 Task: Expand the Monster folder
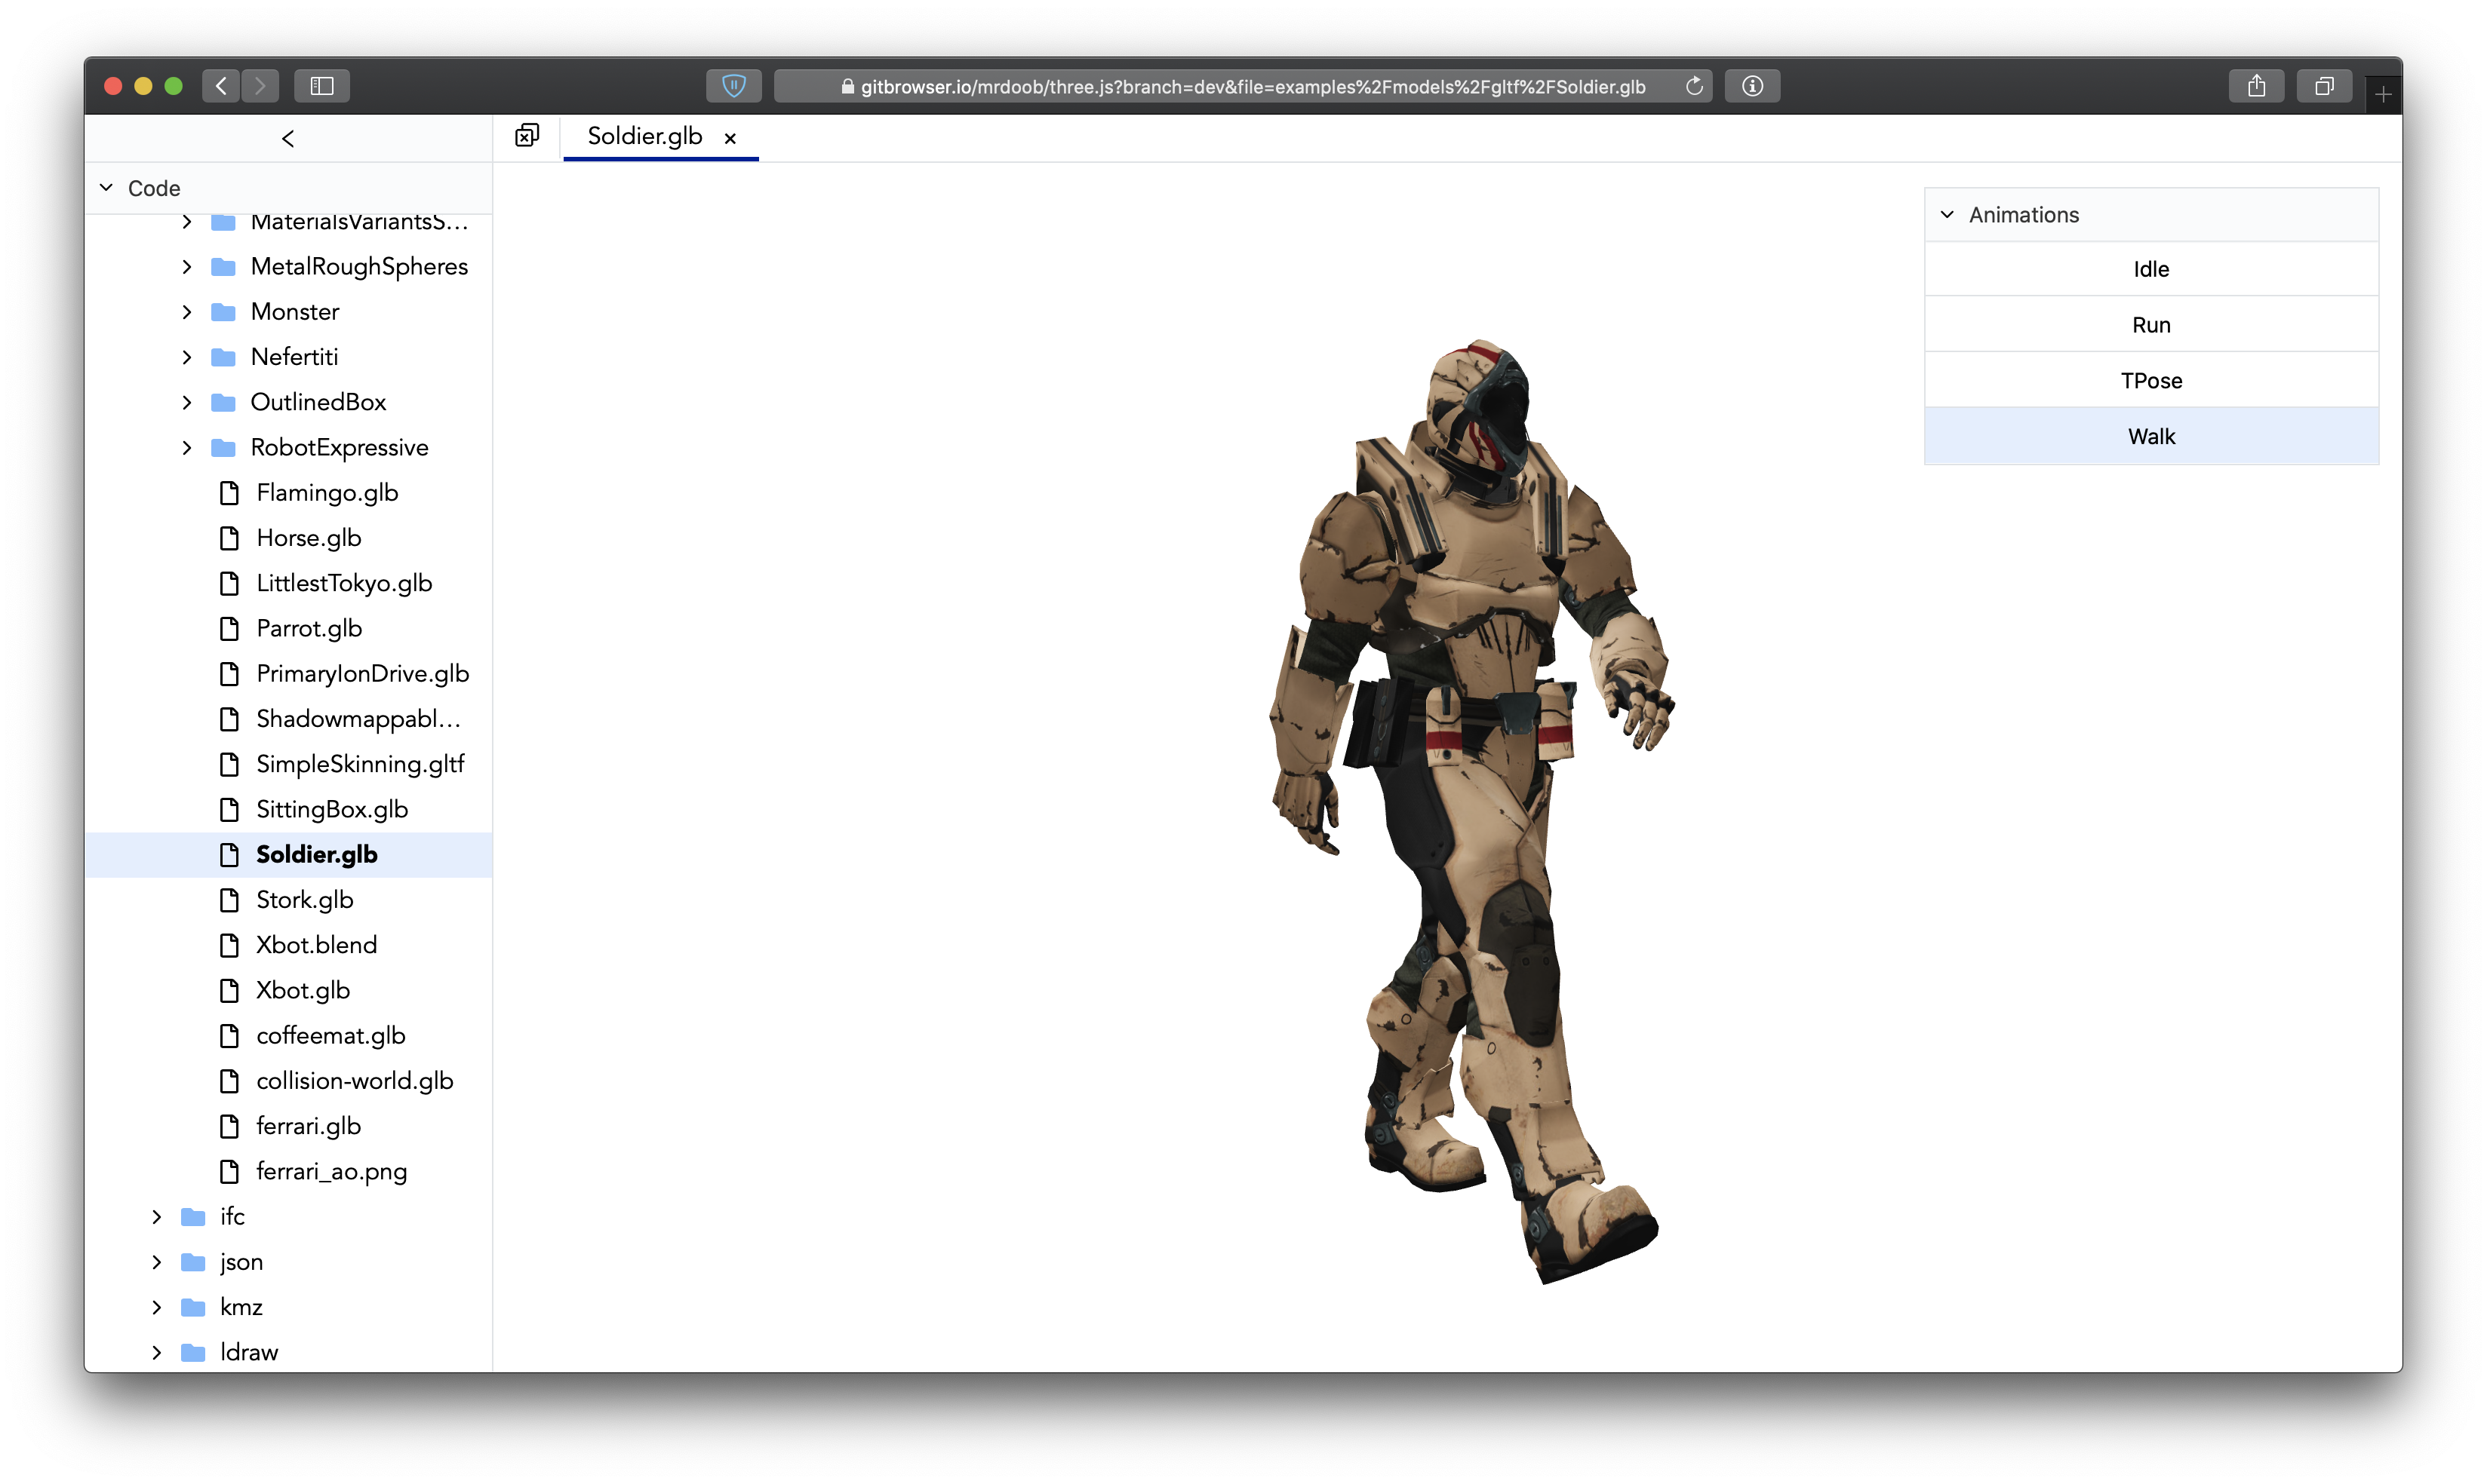[187, 312]
